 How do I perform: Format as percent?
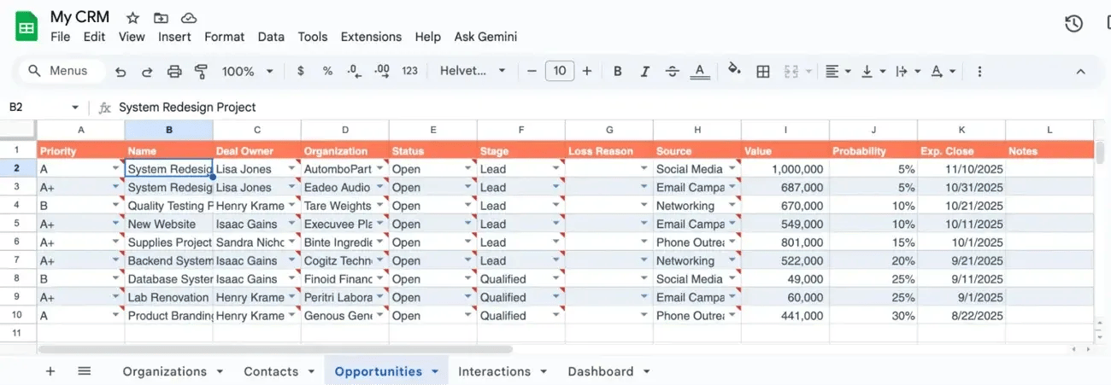coord(327,72)
